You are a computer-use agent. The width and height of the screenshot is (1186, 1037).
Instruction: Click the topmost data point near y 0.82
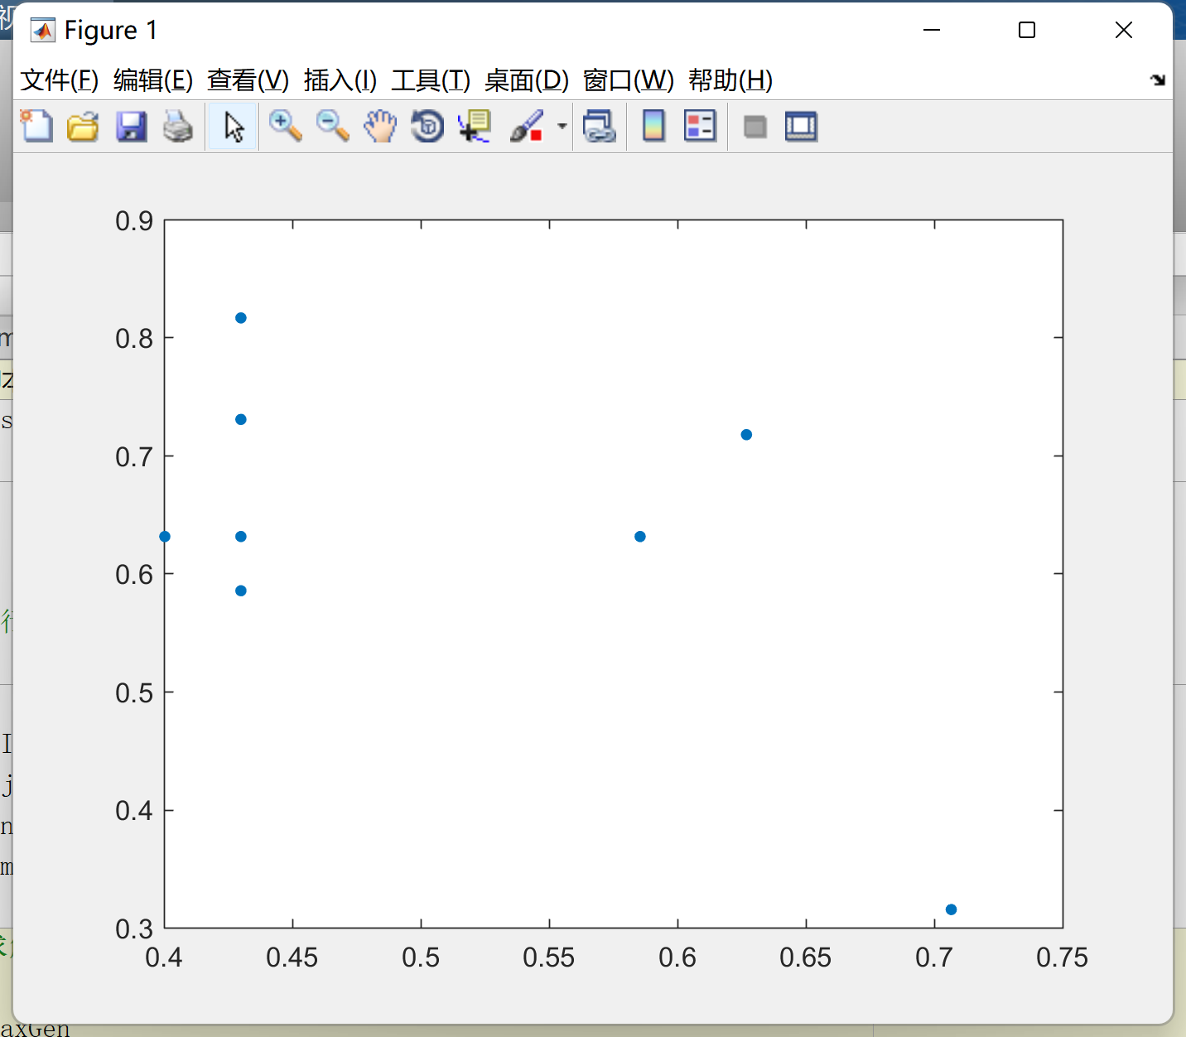coord(241,318)
